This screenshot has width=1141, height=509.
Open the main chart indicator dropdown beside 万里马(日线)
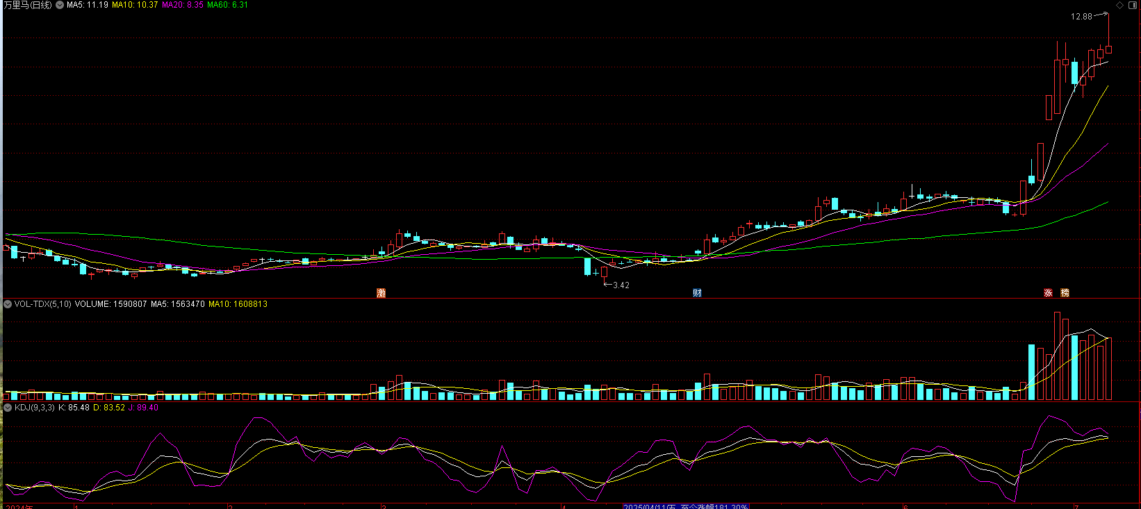(60, 5)
